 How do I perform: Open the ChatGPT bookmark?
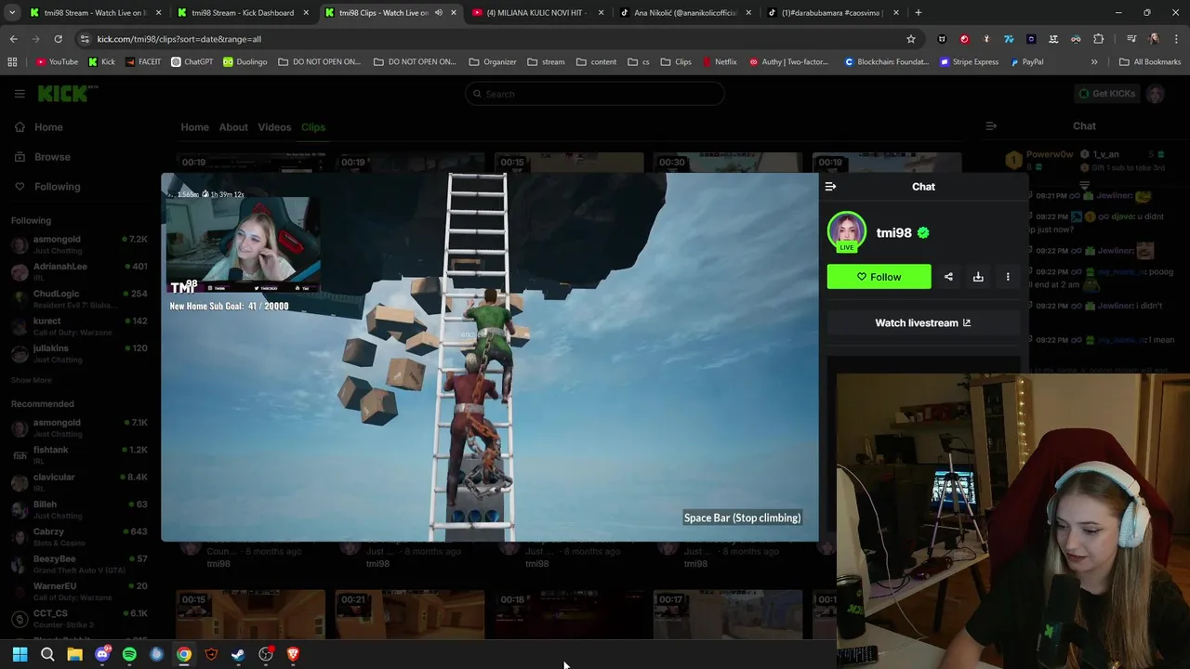tap(192, 62)
